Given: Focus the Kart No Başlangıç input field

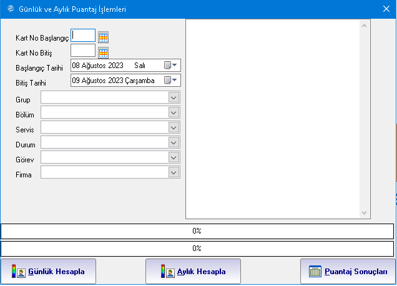Looking at the screenshot, I should [x=83, y=36].
